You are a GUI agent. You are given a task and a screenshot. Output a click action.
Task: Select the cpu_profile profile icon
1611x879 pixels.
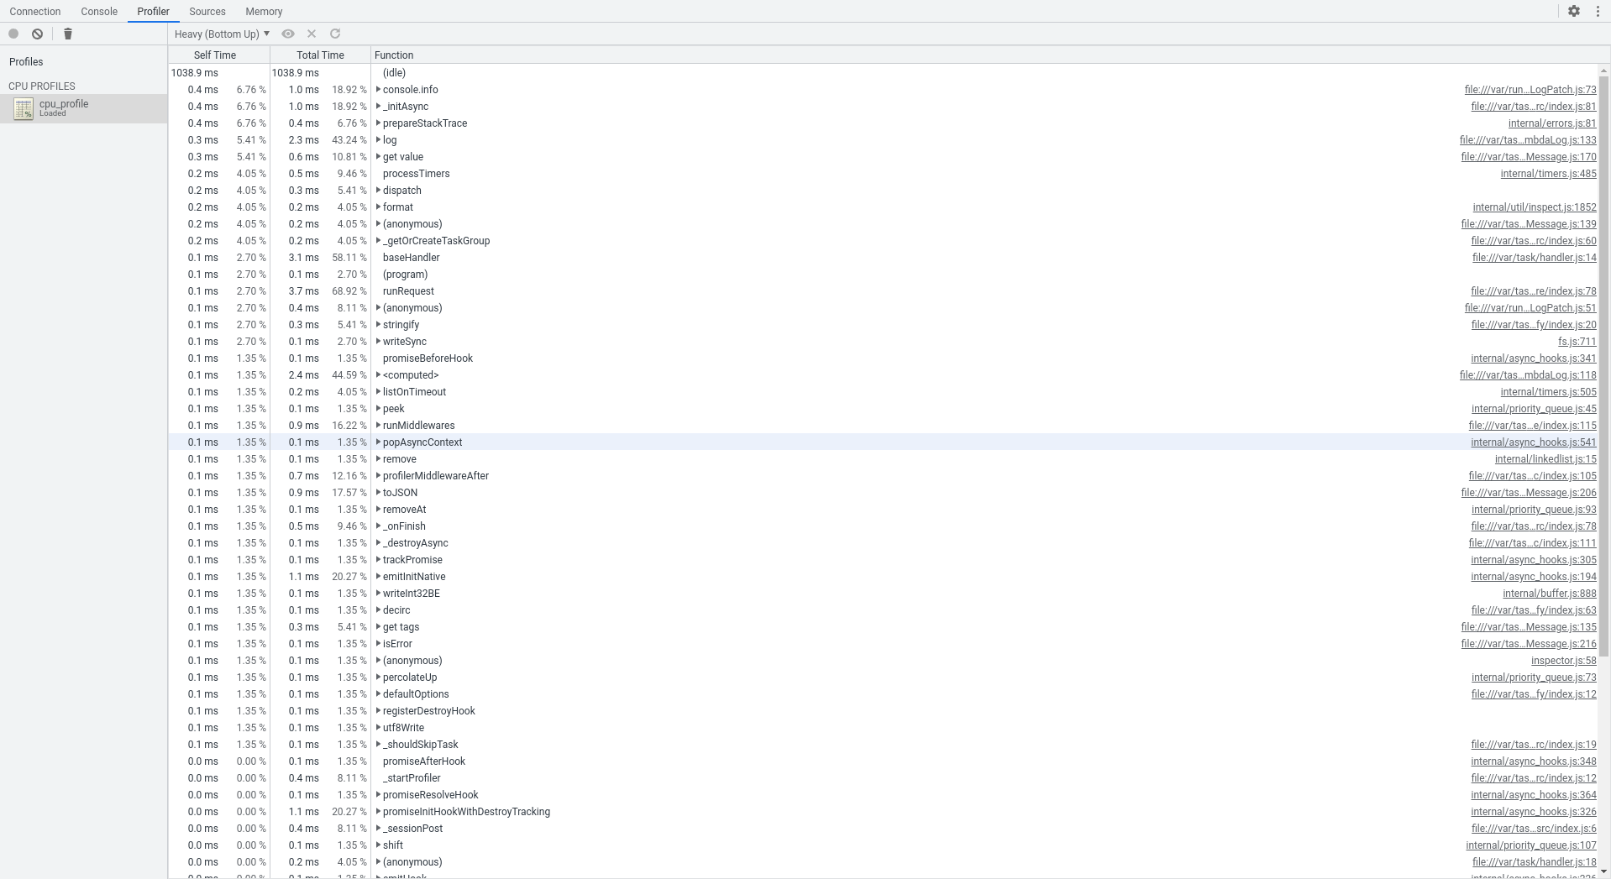(x=24, y=108)
